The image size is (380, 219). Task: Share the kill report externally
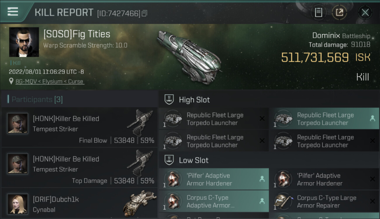tap(339, 13)
